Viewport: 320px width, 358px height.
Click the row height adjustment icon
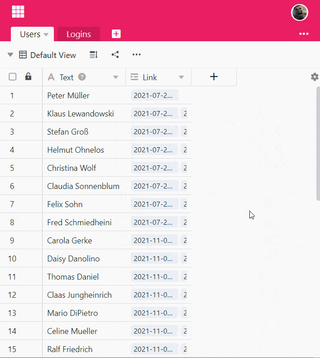(93, 55)
